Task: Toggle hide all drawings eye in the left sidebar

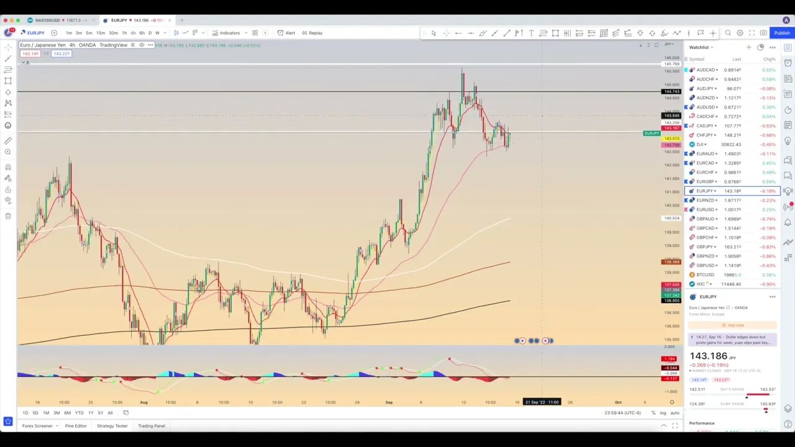Action: [8, 201]
